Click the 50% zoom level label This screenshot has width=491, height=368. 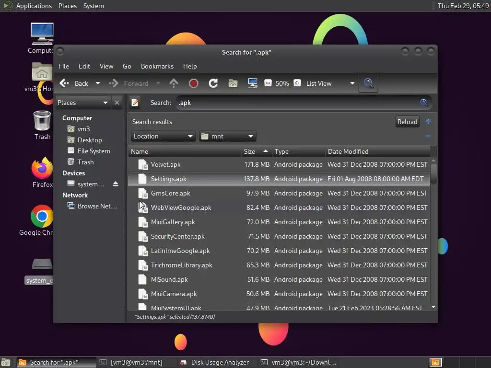[282, 83]
